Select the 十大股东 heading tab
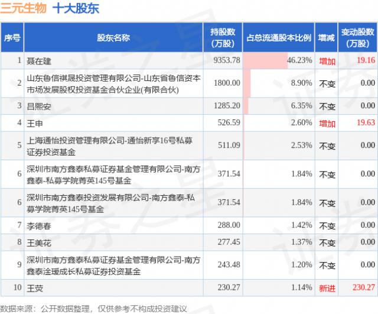The height and width of the screenshot is (314, 378). (x=76, y=9)
